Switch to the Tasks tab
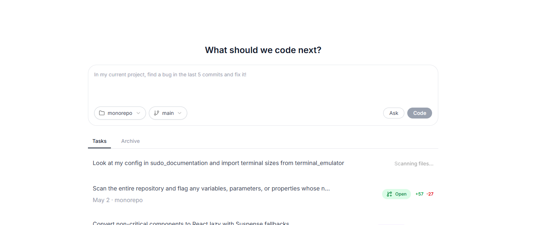 (x=99, y=141)
